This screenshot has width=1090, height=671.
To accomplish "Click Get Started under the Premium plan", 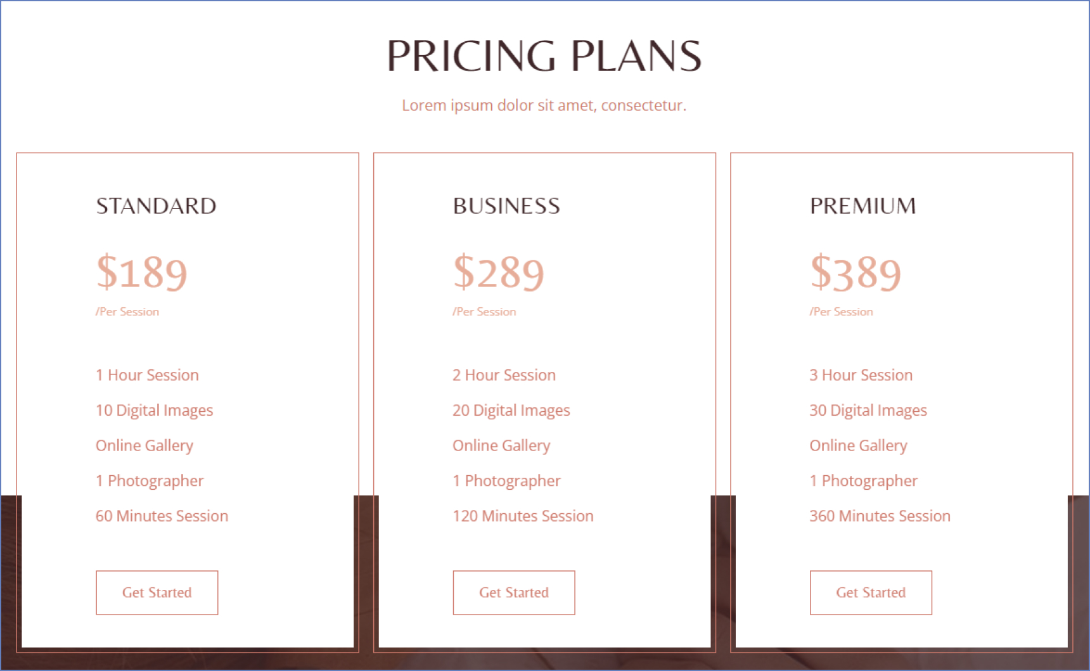I will coord(871,592).
